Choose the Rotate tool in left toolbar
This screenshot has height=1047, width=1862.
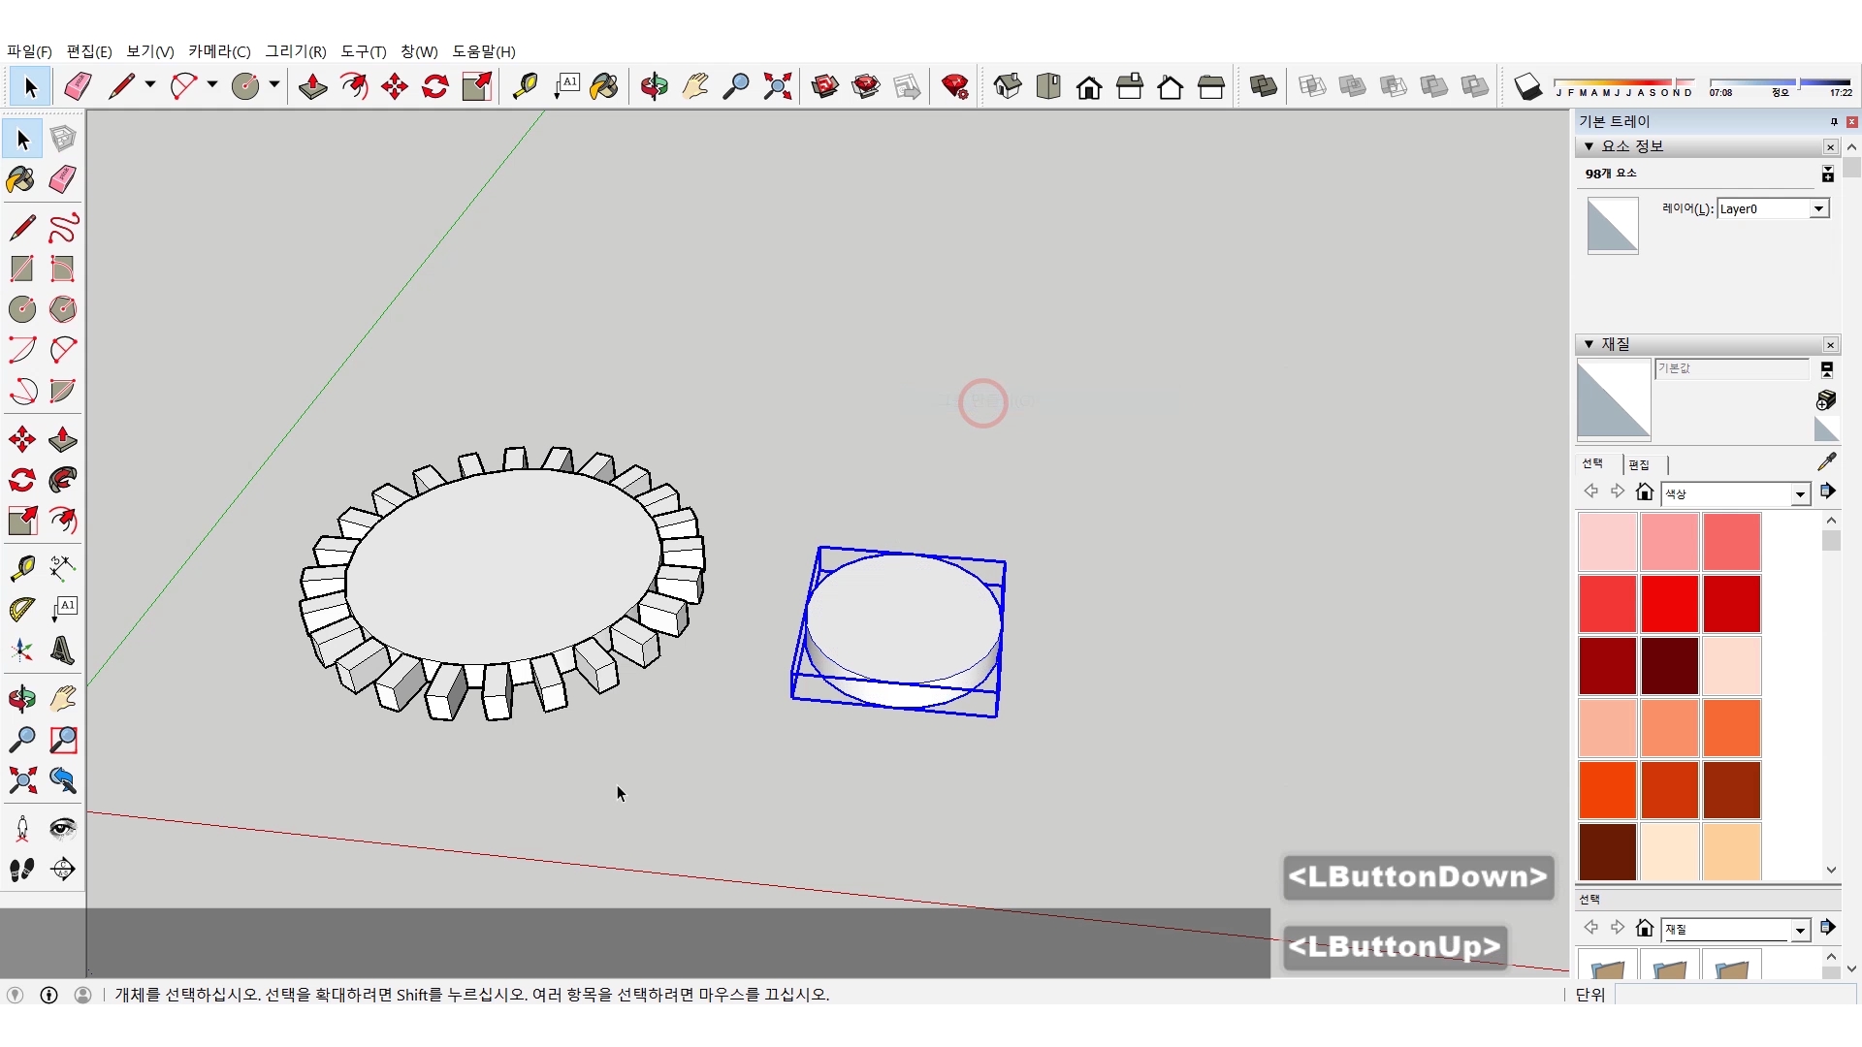coord(21,481)
